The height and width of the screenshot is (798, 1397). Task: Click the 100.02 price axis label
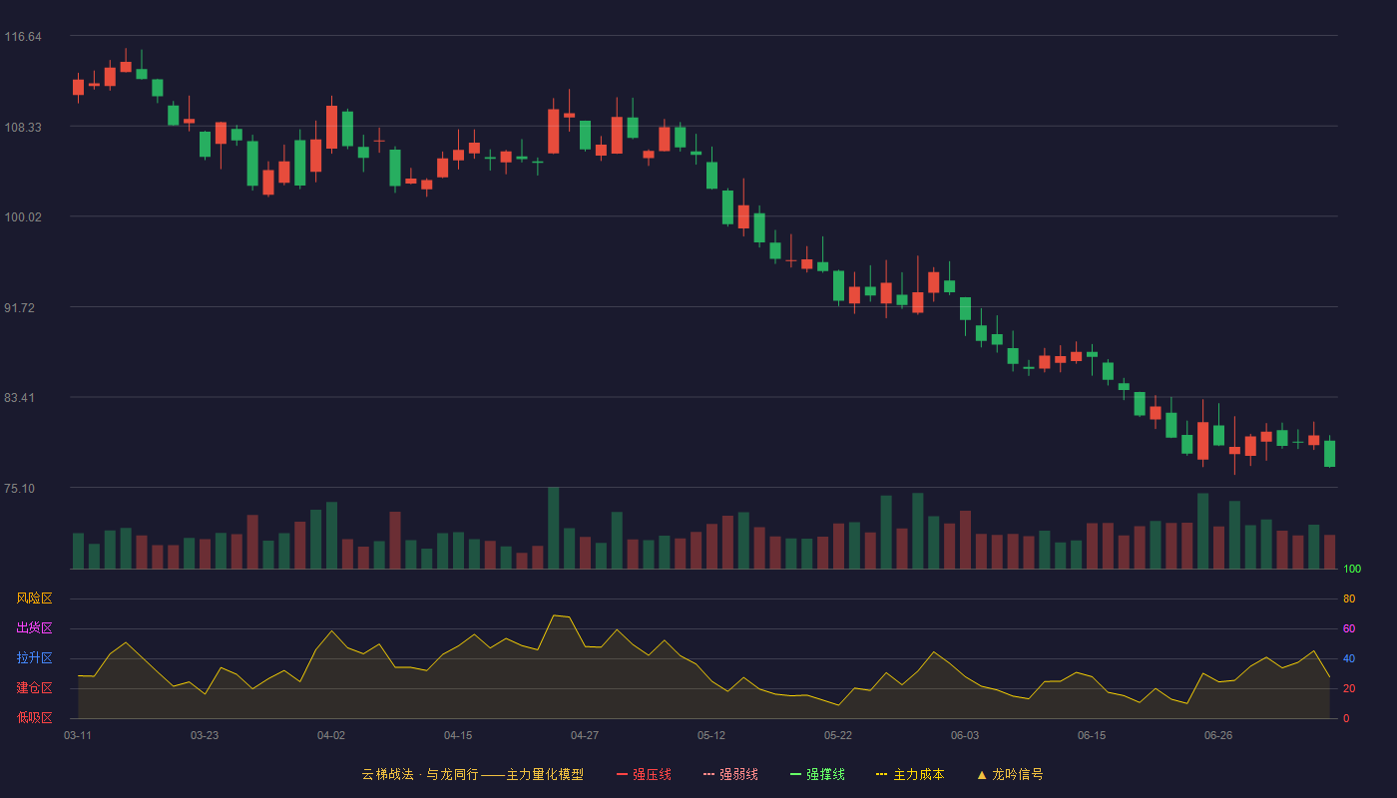coord(23,217)
